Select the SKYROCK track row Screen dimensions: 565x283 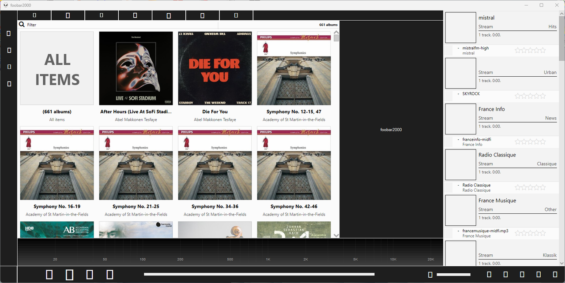(x=501, y=96)
